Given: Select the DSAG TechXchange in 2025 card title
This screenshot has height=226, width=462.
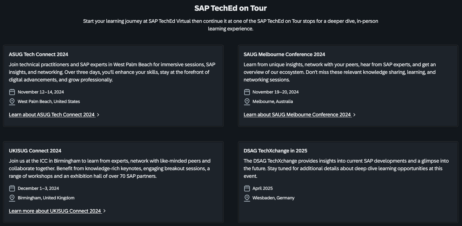Looking at the screenshot, I should coord(275,151).
